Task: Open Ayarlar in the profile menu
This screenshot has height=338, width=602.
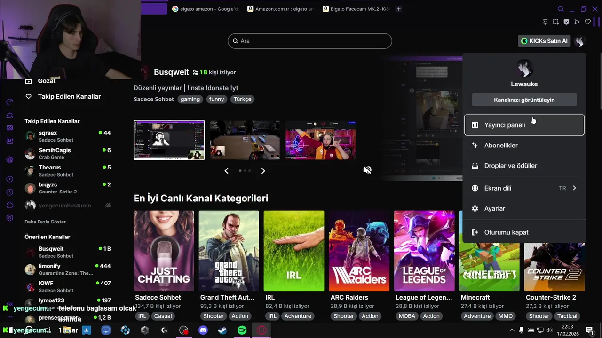Action: [x=524, y=208]
